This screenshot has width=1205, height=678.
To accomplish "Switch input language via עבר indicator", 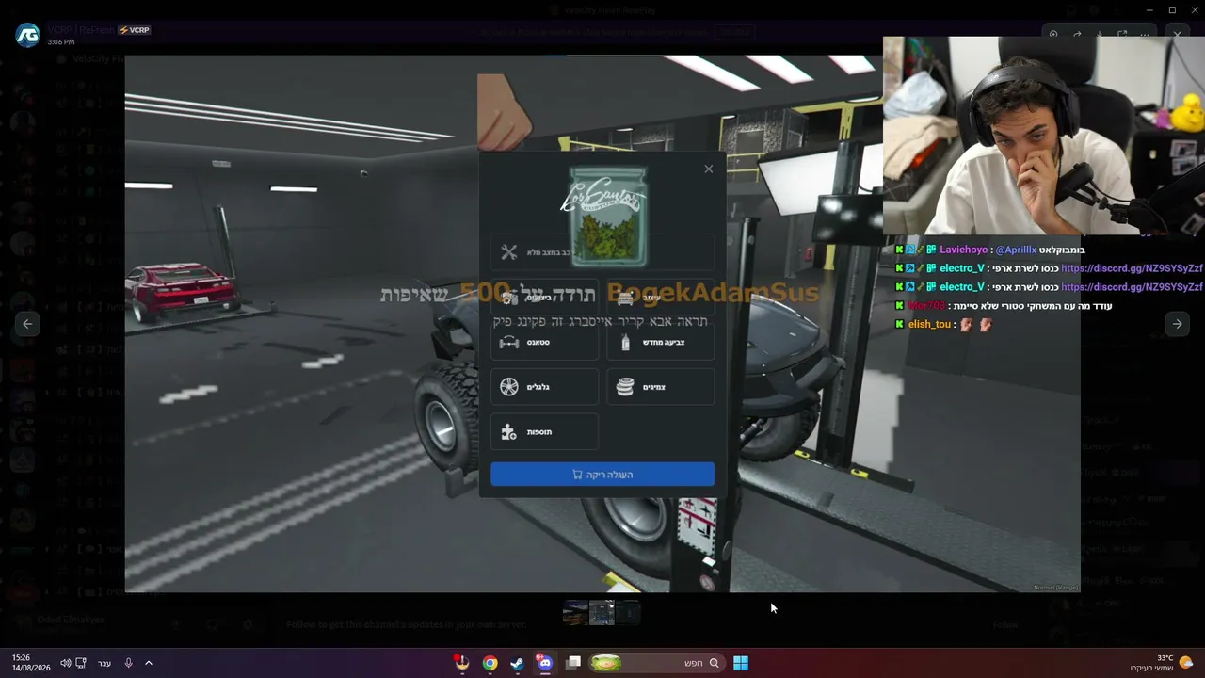I will point(104,663).
